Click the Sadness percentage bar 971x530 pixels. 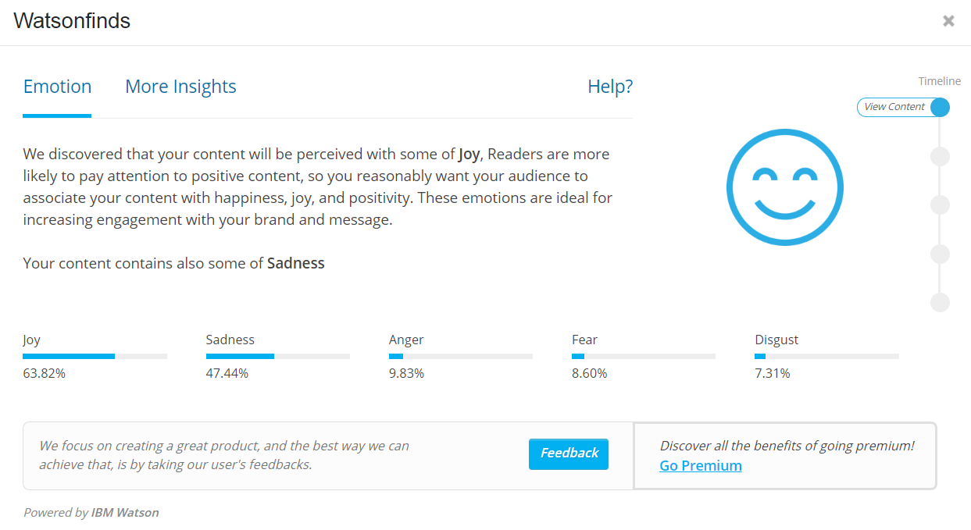pos(277,356)
